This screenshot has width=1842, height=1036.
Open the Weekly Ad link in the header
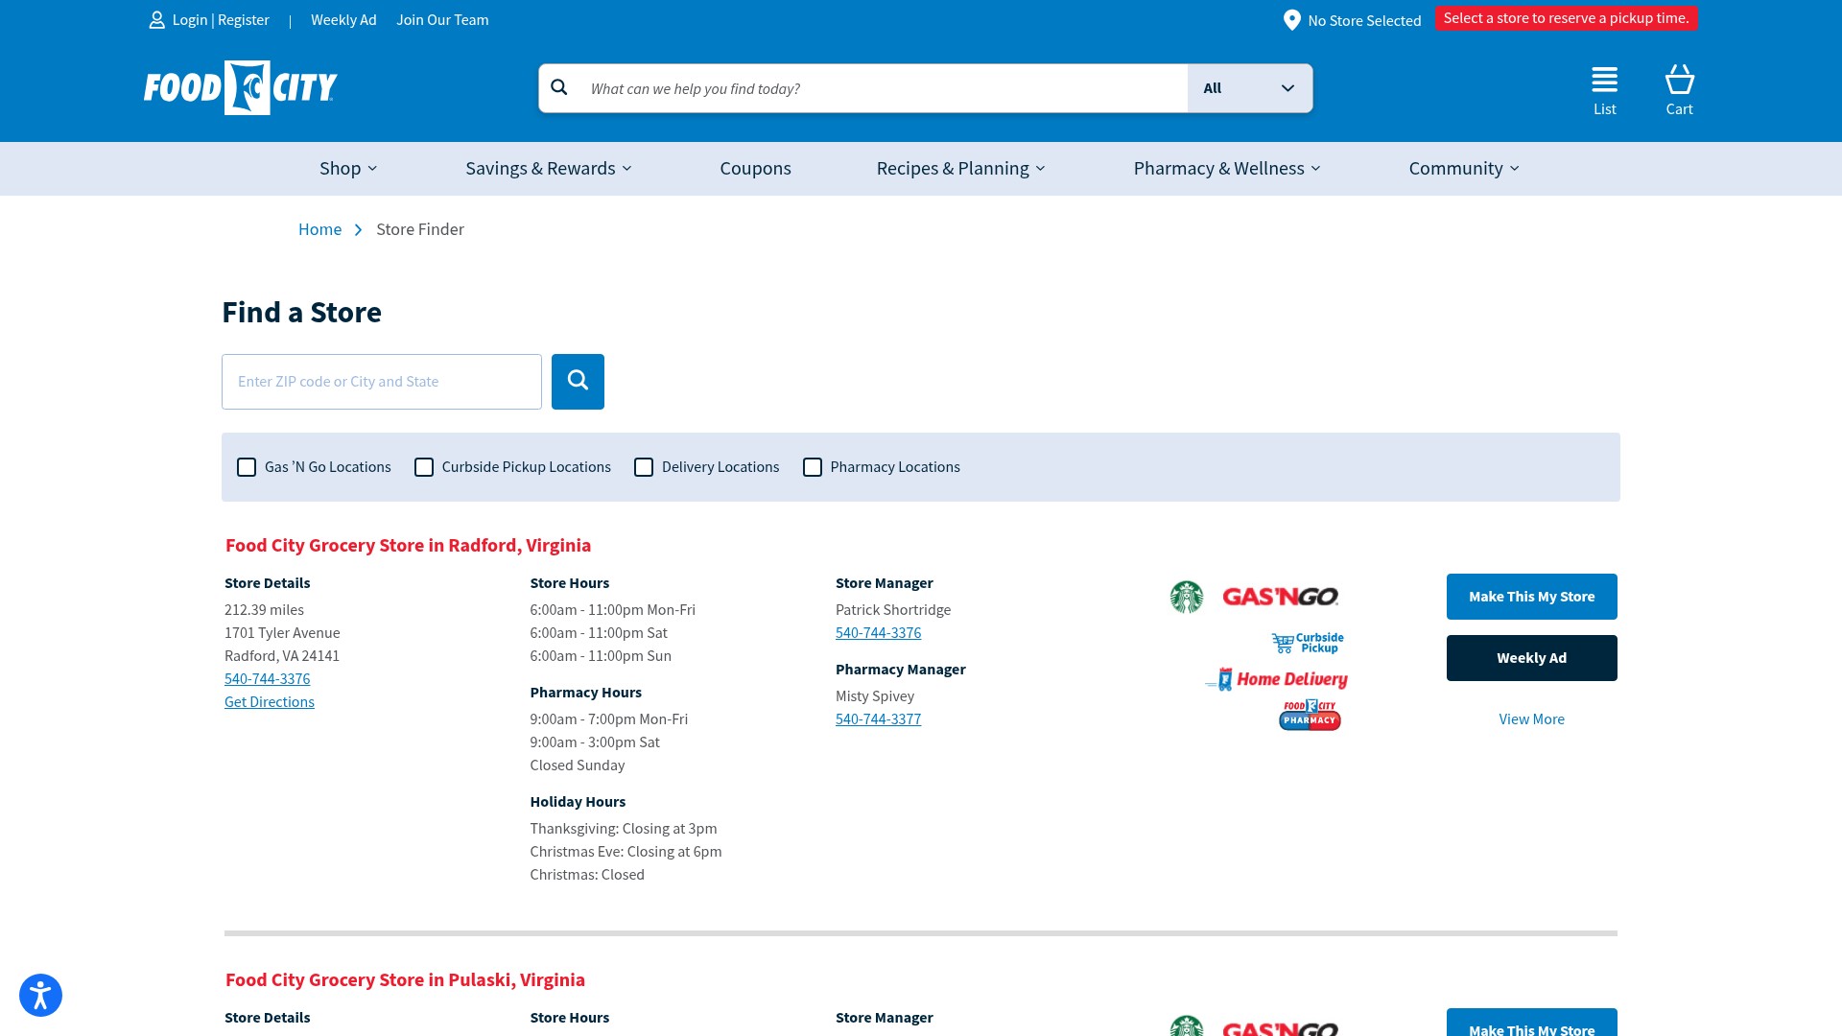tap(343, 20)
